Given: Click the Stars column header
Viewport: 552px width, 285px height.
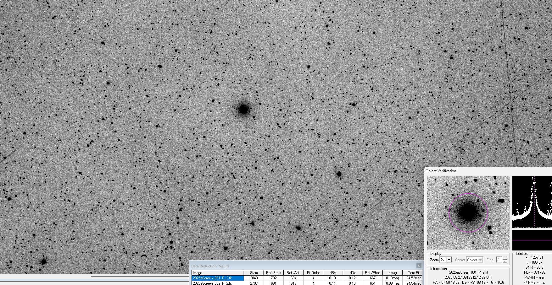Looking at the screenshot, I should [x=254, y=272].
